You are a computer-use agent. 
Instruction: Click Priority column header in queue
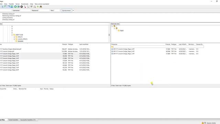point(46,89)
